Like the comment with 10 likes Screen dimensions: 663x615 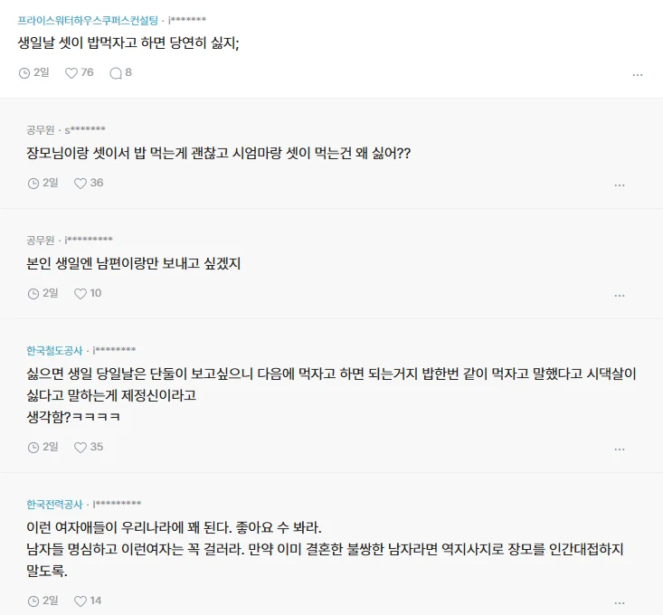pos(81,293)
